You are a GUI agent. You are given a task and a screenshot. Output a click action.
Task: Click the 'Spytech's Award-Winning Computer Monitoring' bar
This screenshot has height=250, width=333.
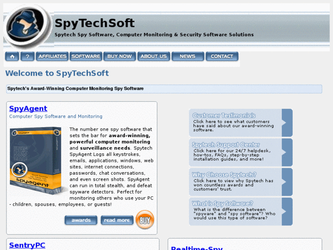164,89
